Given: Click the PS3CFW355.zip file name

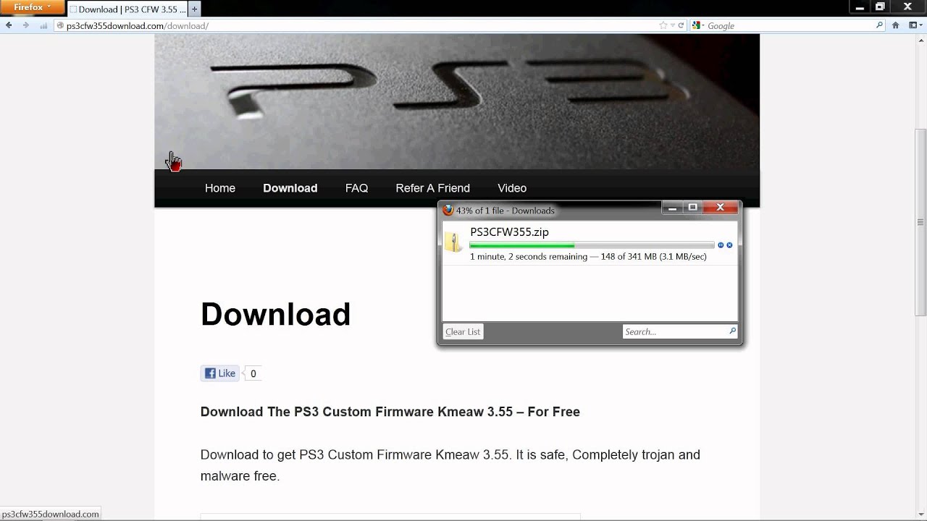Looking at the screenshot, I should tap(509, 232).
